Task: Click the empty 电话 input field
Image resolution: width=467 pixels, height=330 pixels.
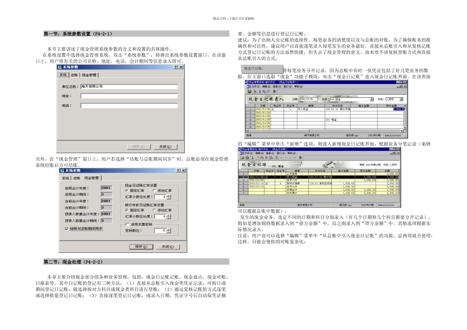Action: tap(129, 106)
